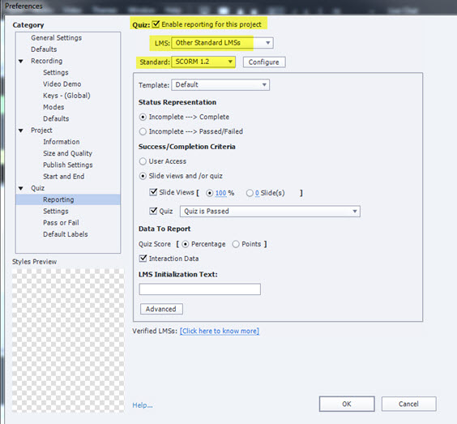
Task: Select the User Access radio button
Action: pyautogui.click(x=143, y=161)
